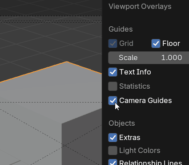
Task: Disable the Floor checkbox
Action: click(x=156, y=43)
